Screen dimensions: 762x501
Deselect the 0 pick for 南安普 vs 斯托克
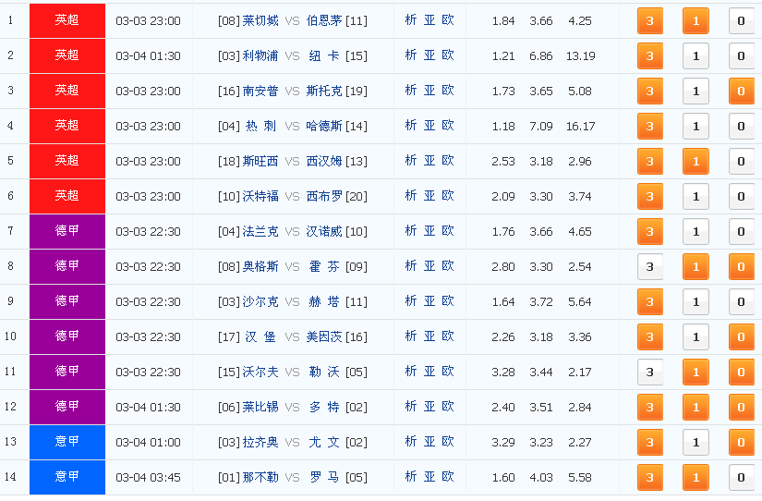[741, 91]
